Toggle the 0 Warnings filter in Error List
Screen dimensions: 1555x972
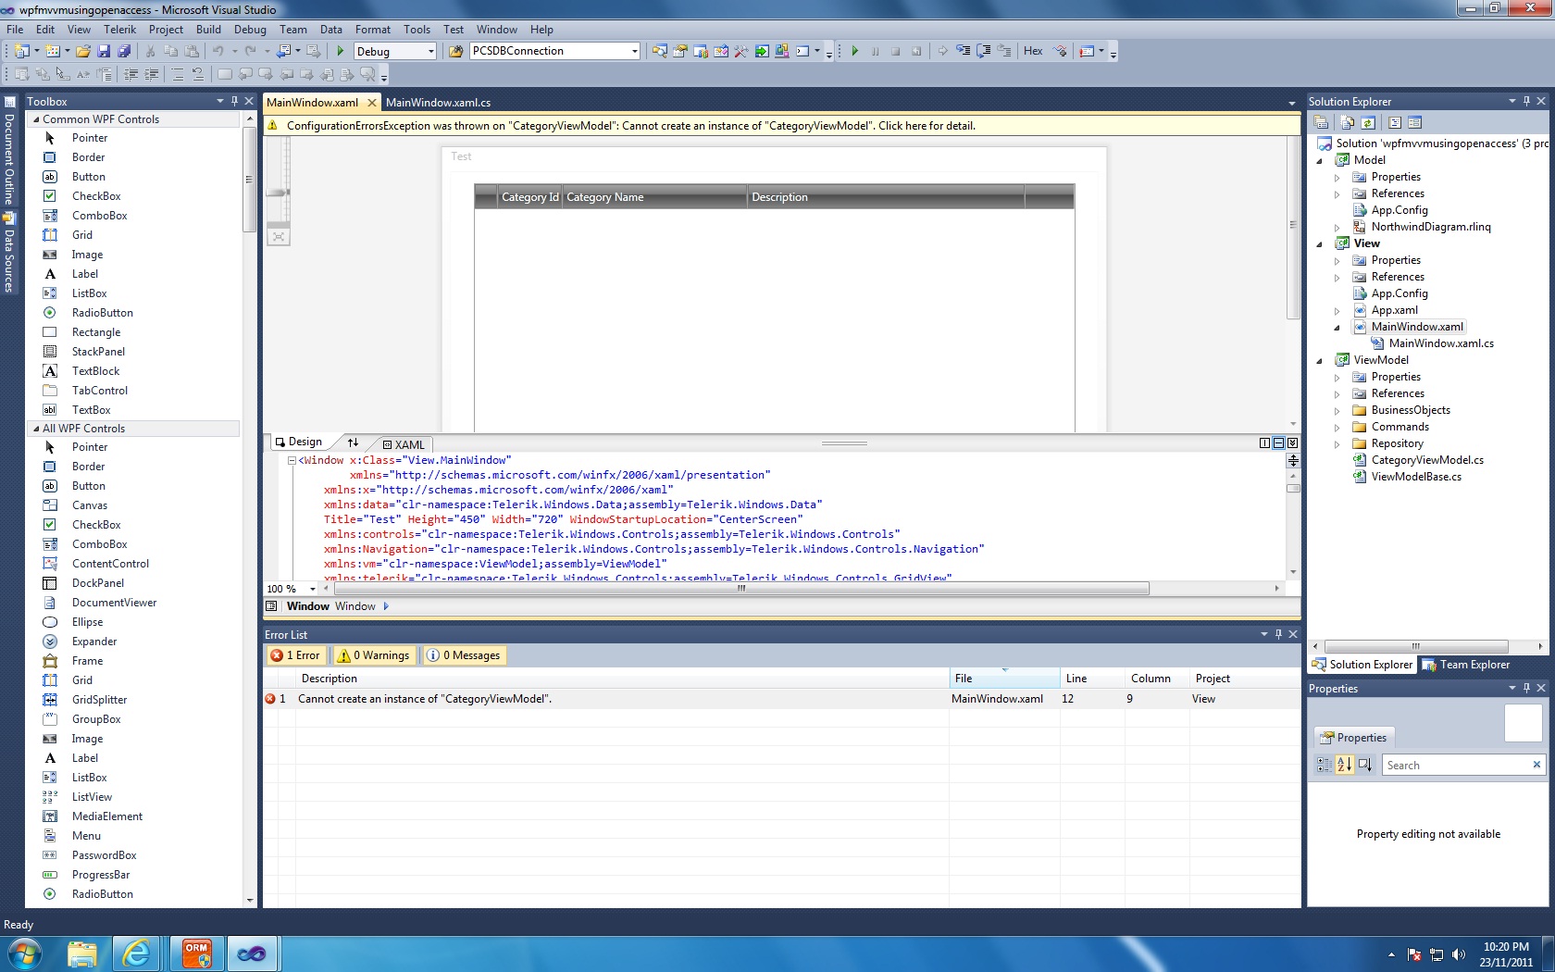[x=374, y=655]
